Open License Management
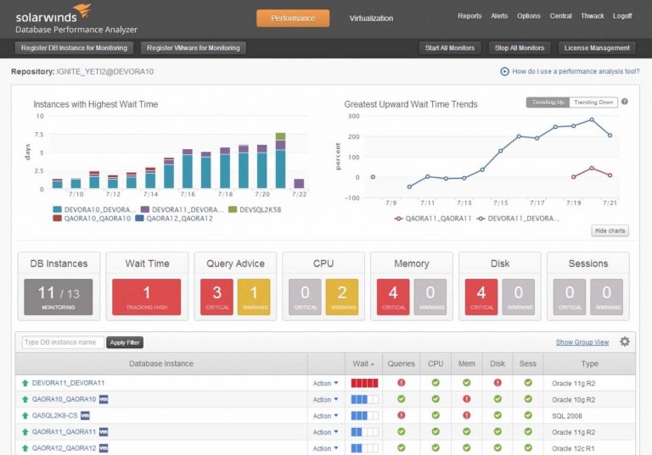The height and width of the screenshot is (455, 652). (x=597, y=47)
